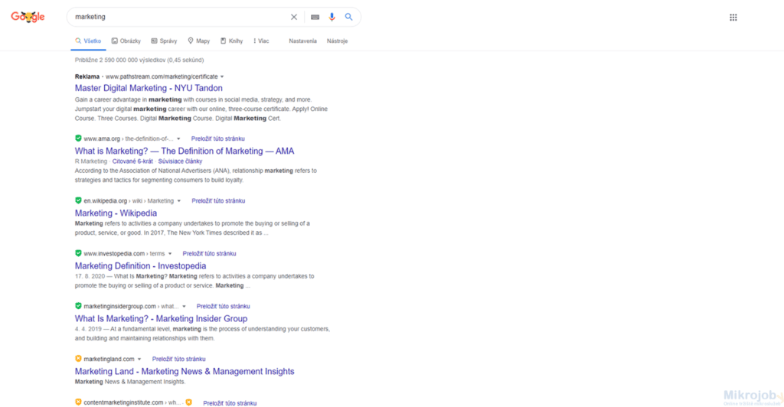This screenshot has width=784, height=407.
Task: Click Preložiť túto stránku for marketinginsidergroup.com
Action: 224,306
